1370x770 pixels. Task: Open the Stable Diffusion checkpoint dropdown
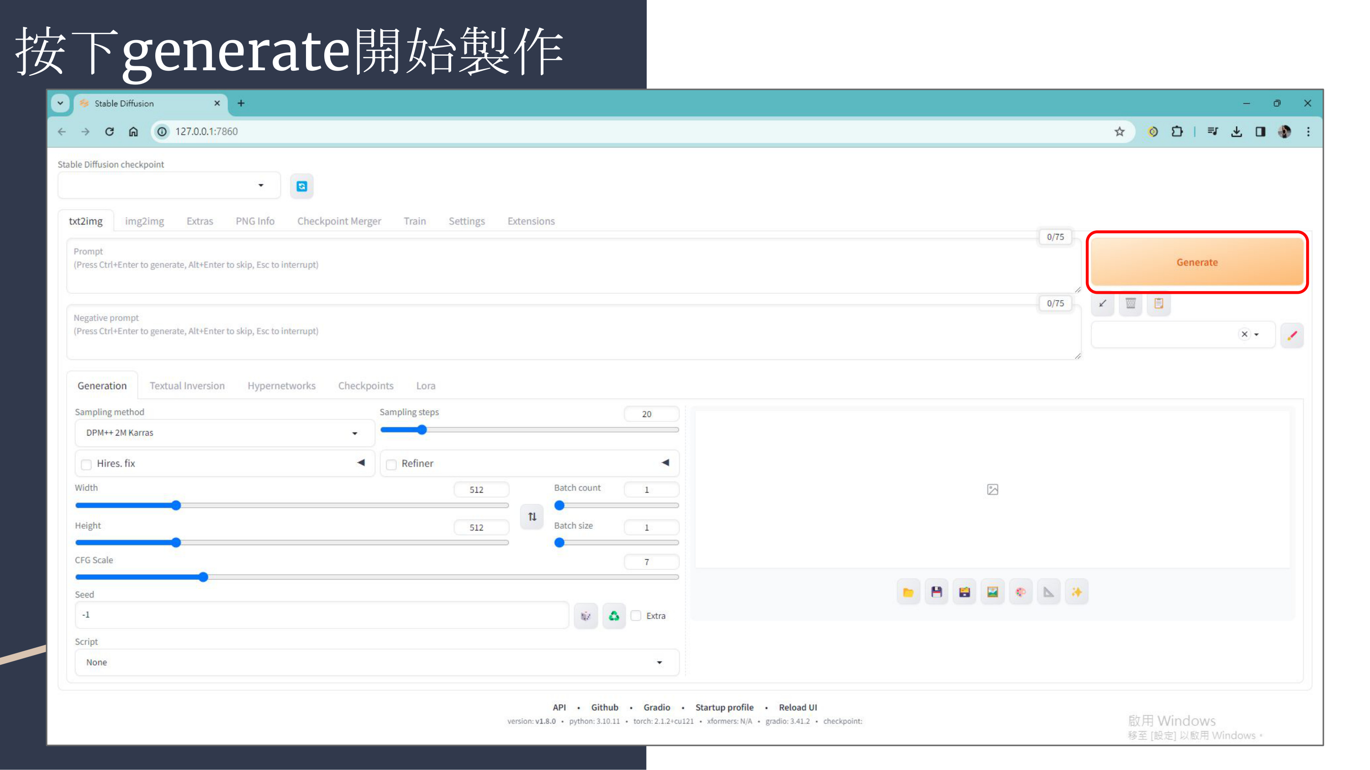pyautogui.click(x=169, y=186)
